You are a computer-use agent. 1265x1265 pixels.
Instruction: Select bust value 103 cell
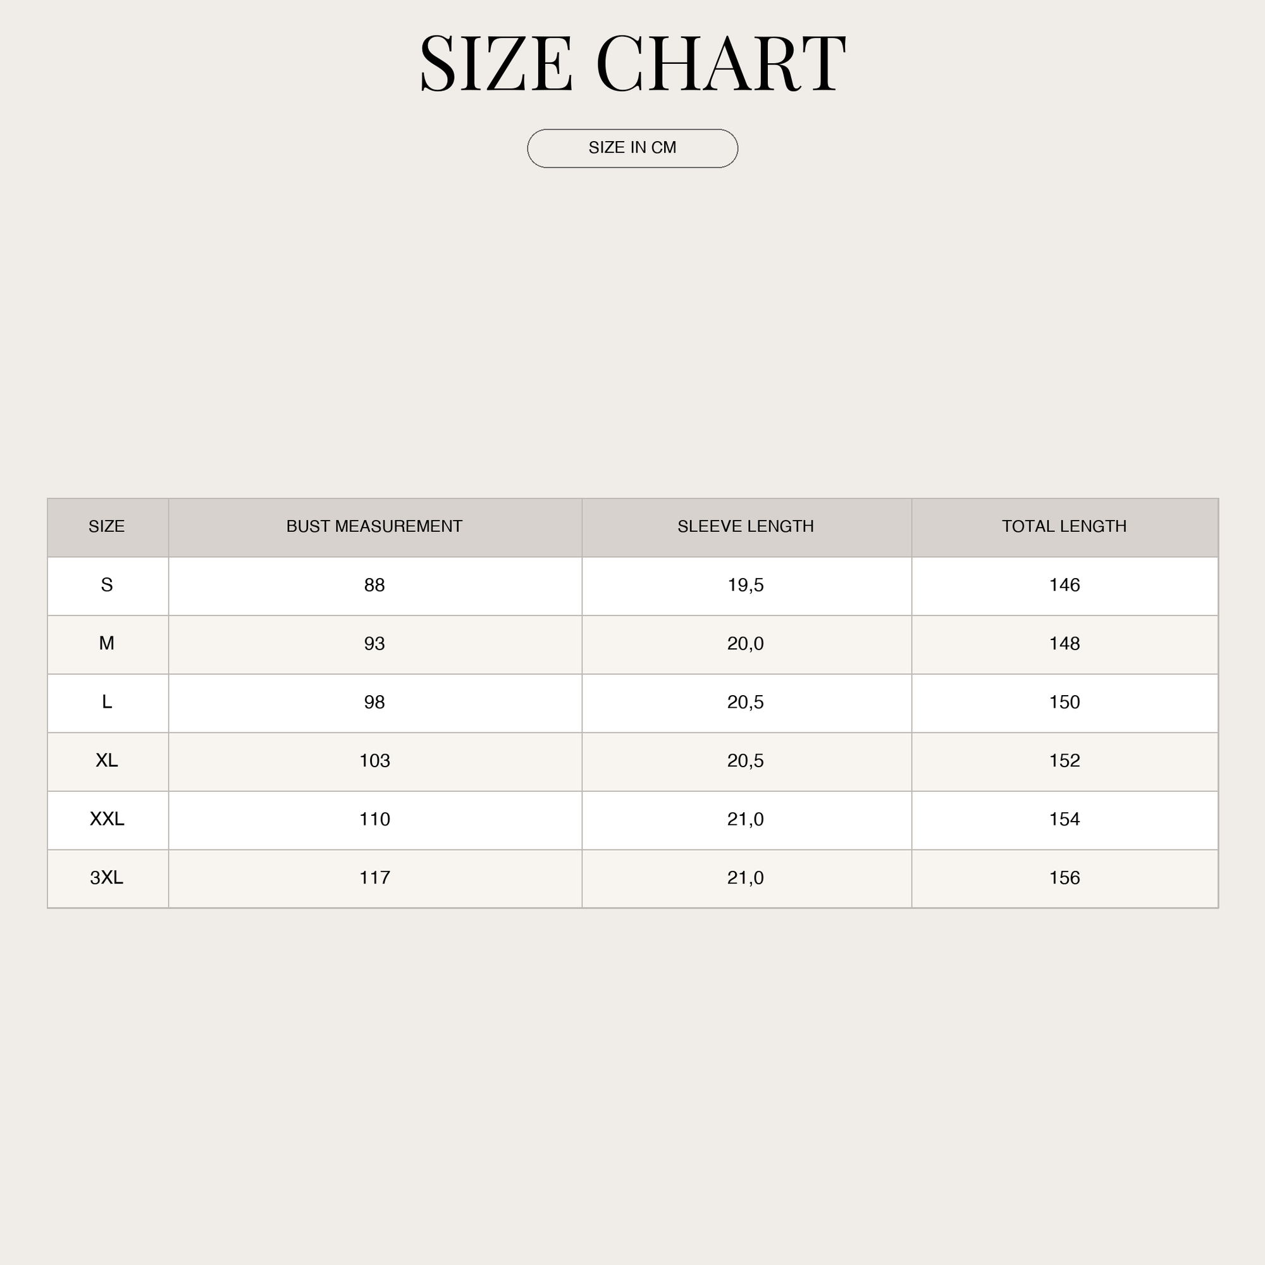(x=375, y=762)
